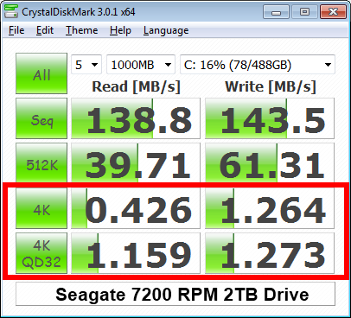
Task: Open the File menu
Action: click(x=16, y=30)
